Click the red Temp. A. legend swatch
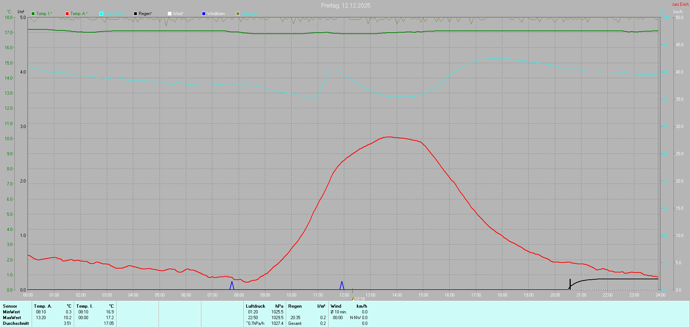This screenshot has width=690, height=327. (x=67, y=14)
